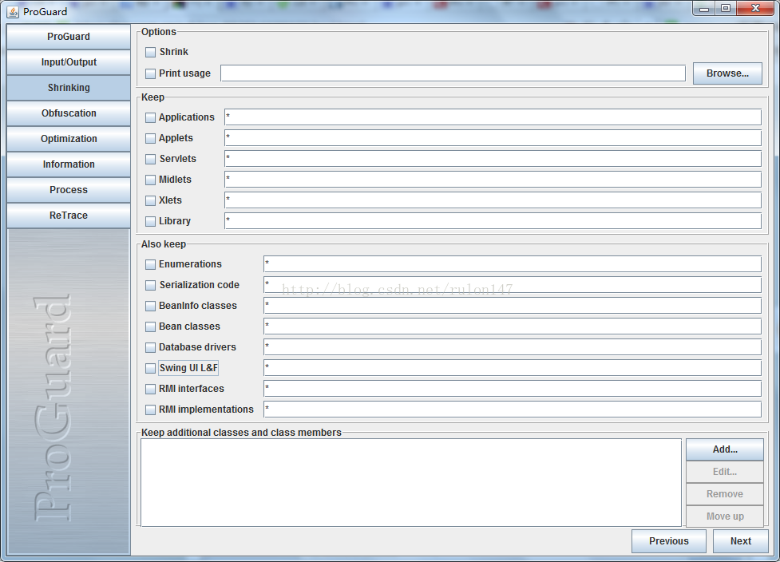780x562 pixels.
Task: Click the disabled Edit... button
Action: coord(725,472)
